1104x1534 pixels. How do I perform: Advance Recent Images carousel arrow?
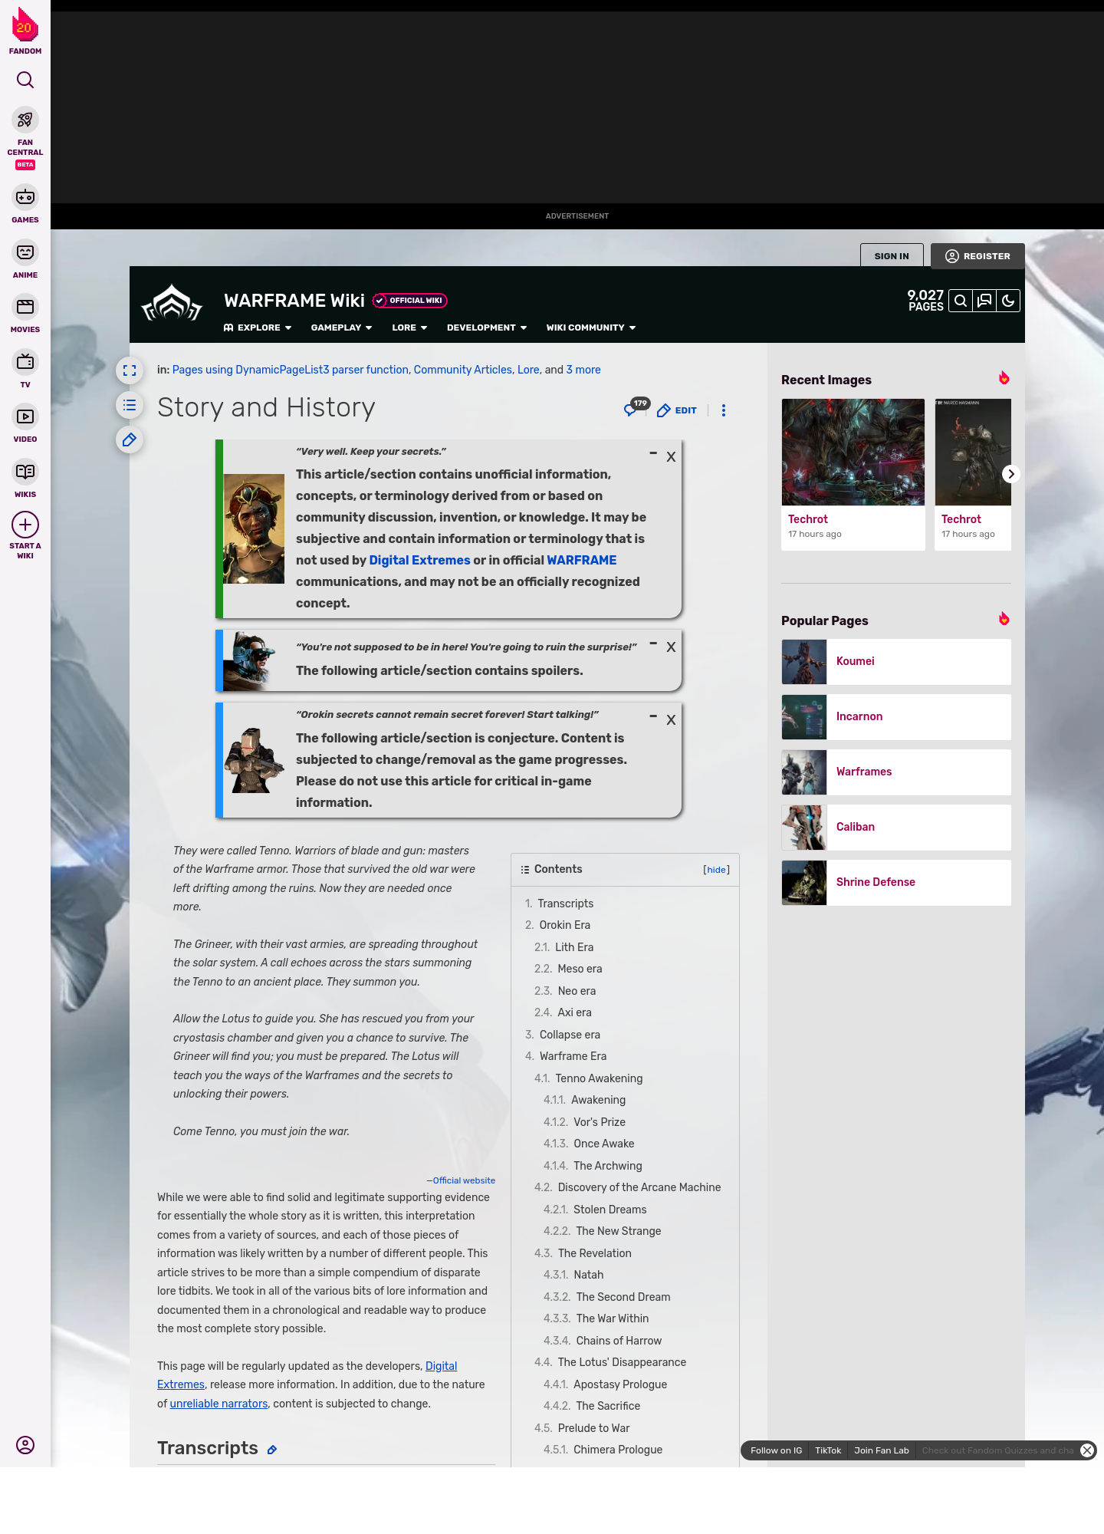[x=1011, y=474]
